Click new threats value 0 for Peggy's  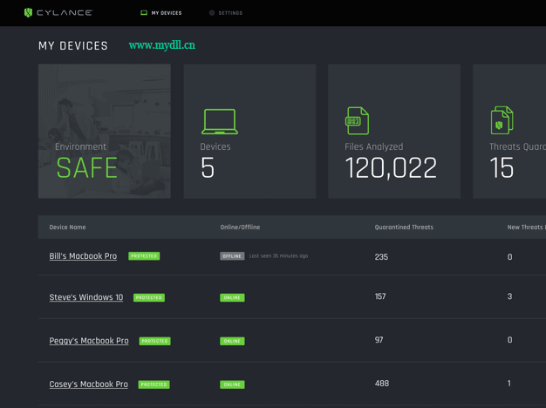509,340
